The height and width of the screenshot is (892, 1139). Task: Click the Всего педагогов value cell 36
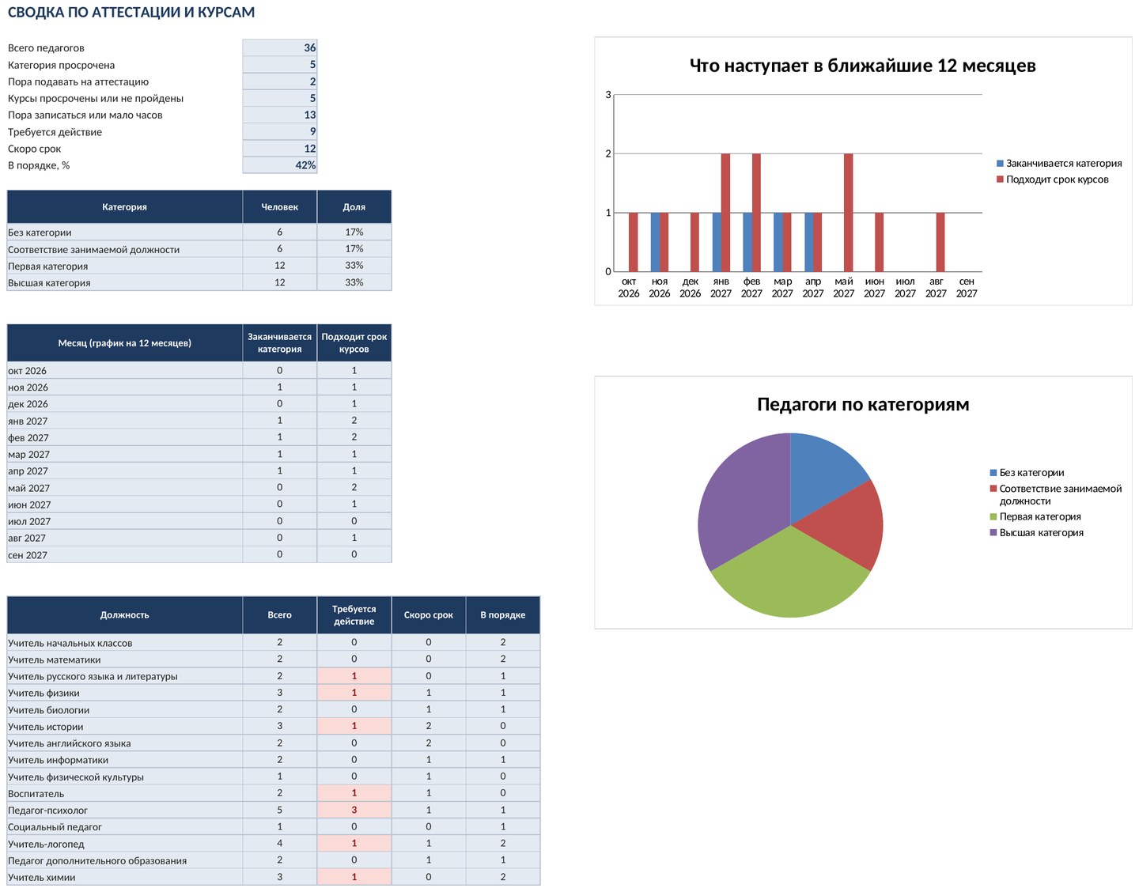coord(280,47)
